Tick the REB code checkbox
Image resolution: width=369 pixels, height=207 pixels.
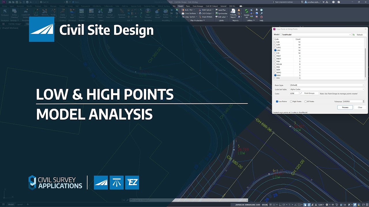(275, 67)
